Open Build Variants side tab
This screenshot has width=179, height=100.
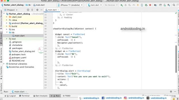click(x=1, y=55)
